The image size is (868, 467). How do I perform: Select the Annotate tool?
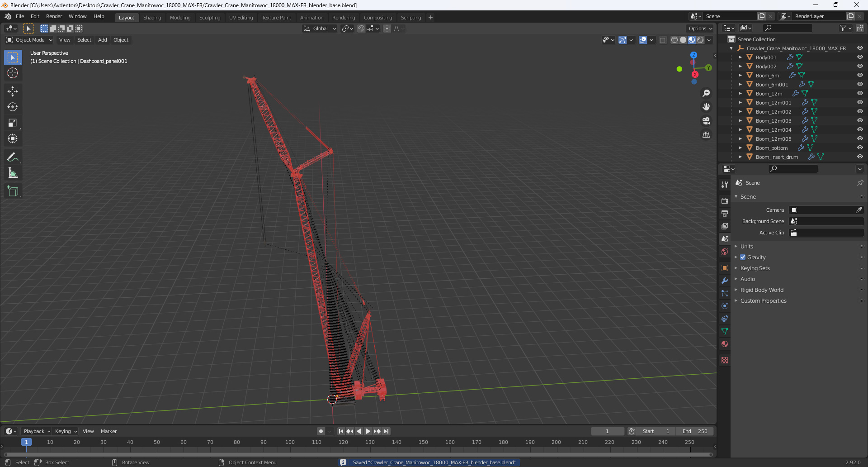click(13, 157)
